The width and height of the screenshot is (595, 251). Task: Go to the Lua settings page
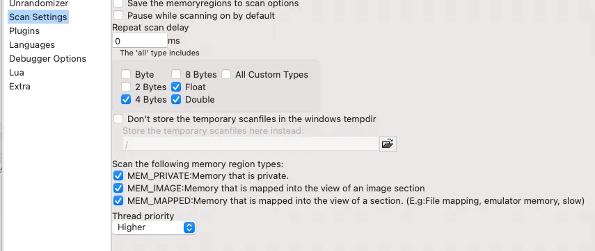(x=17, y=73)
